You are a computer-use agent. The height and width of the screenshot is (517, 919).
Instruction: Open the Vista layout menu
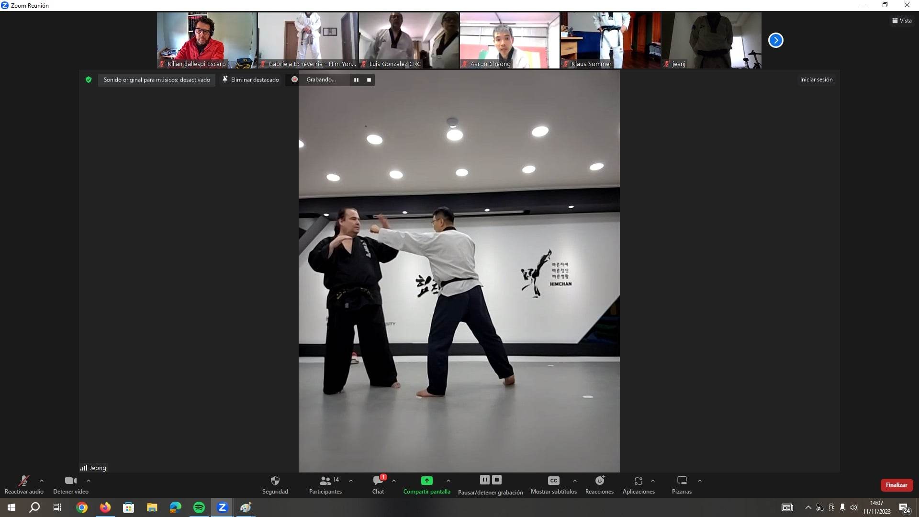click(902, 21)
